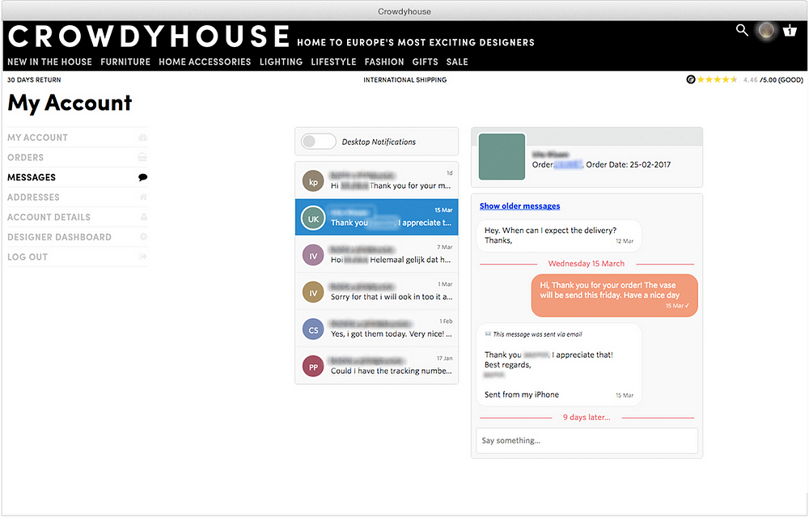Image resolution: width=809 pixels, height=518 pixels.
Task: Click the user profile avatar in header
Action: tap(766, 31)
